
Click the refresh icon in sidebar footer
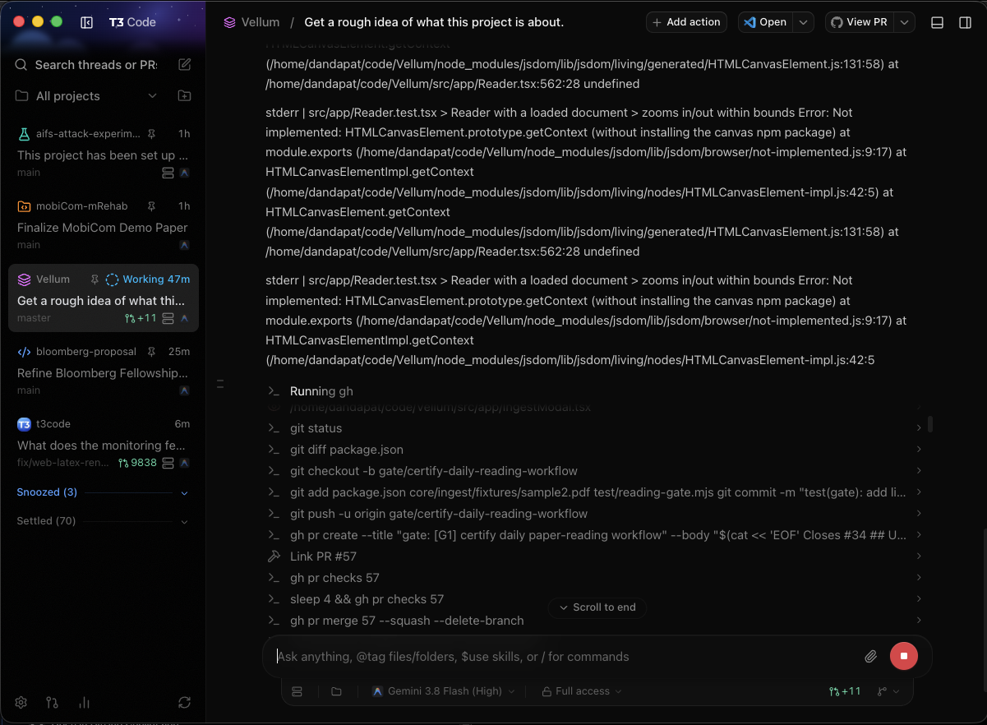(185, 702)
